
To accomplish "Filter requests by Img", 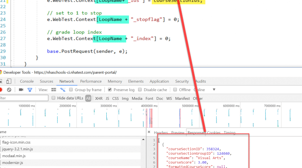I will point(125,98).
